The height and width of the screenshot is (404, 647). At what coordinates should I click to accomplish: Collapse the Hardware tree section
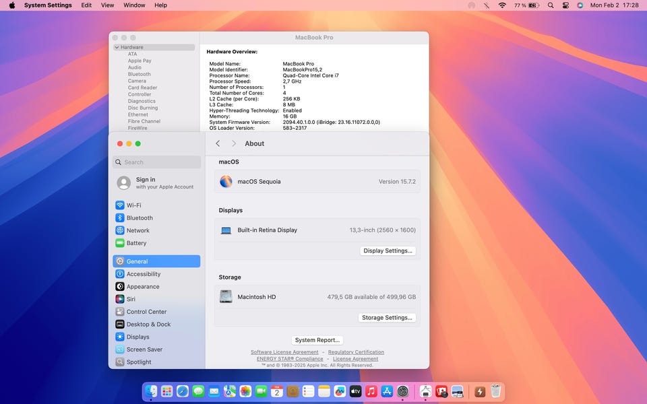(117, 48)
